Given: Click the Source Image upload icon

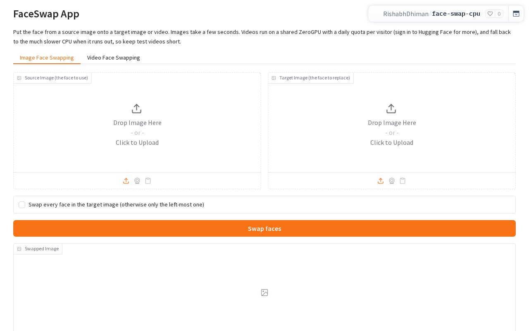Looking at the screenshot, I should coord(126,181).
